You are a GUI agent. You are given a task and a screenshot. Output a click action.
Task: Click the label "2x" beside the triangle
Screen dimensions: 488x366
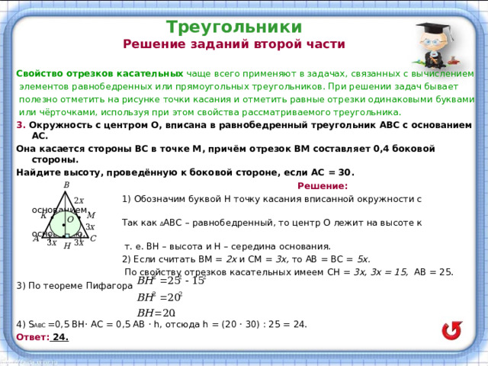click(79, 201)
